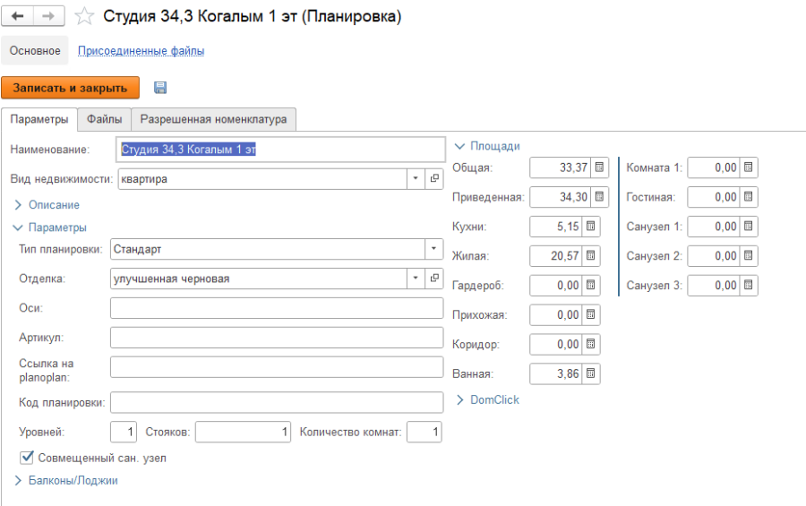This screenshot has width=806, height=506.
Task: Click into the Артикул input field
Action: 277,338
